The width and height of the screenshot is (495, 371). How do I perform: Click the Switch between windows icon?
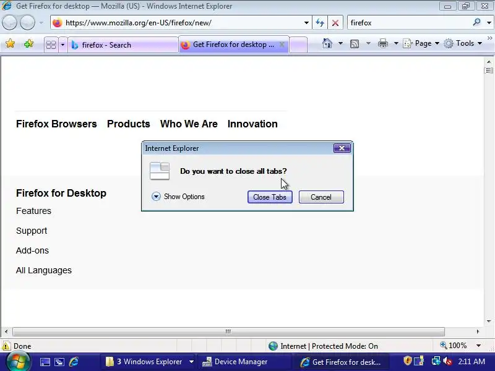point(59,362)
